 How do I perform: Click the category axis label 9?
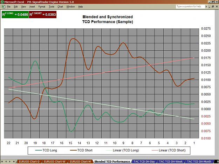pyautogui.click(x=123, y=143)
